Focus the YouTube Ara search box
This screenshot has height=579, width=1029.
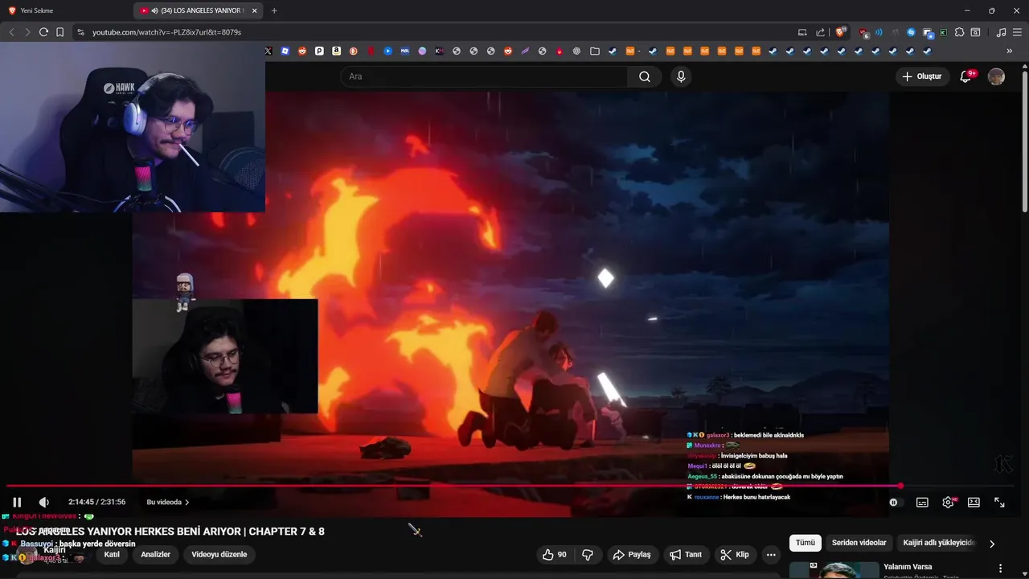coord(486,76)
